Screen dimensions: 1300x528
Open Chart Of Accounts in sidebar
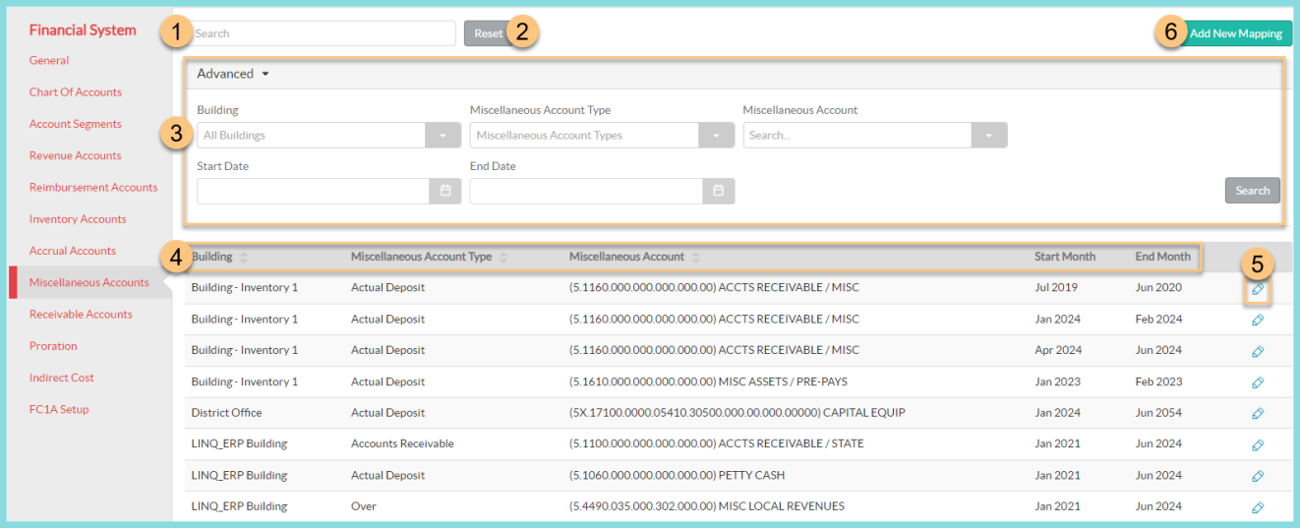point(76,92)
